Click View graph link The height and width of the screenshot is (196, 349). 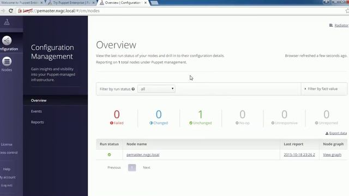(x=332, y=155)
